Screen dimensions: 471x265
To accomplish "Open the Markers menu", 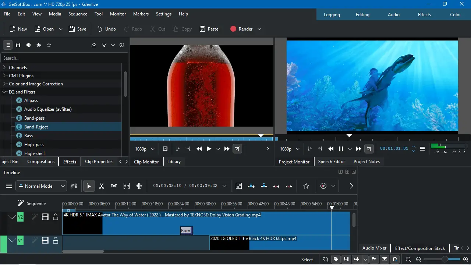I will [x=141, y=14].
